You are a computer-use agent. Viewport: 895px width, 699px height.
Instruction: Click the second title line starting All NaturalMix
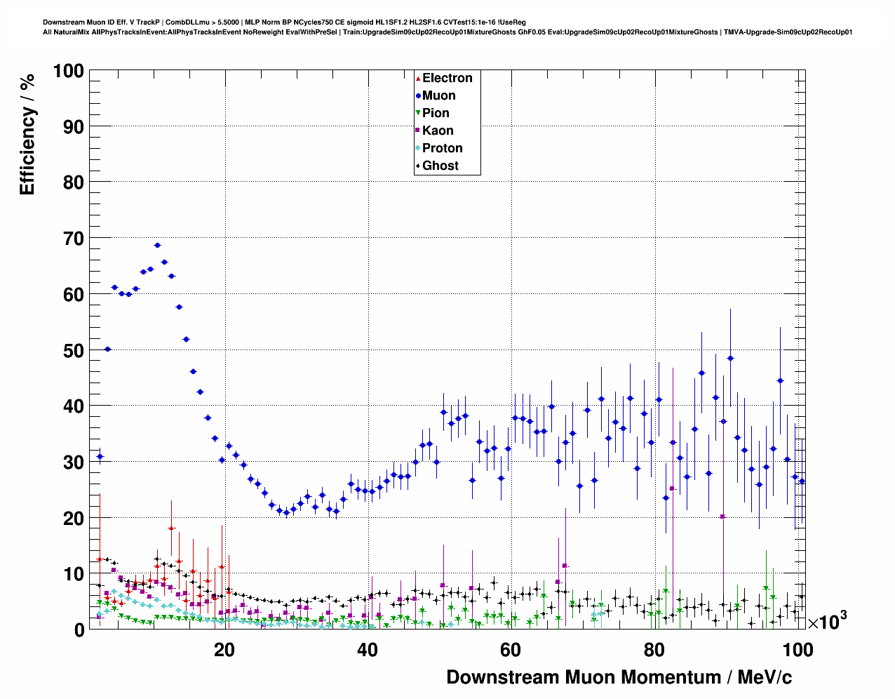(447, 32)
